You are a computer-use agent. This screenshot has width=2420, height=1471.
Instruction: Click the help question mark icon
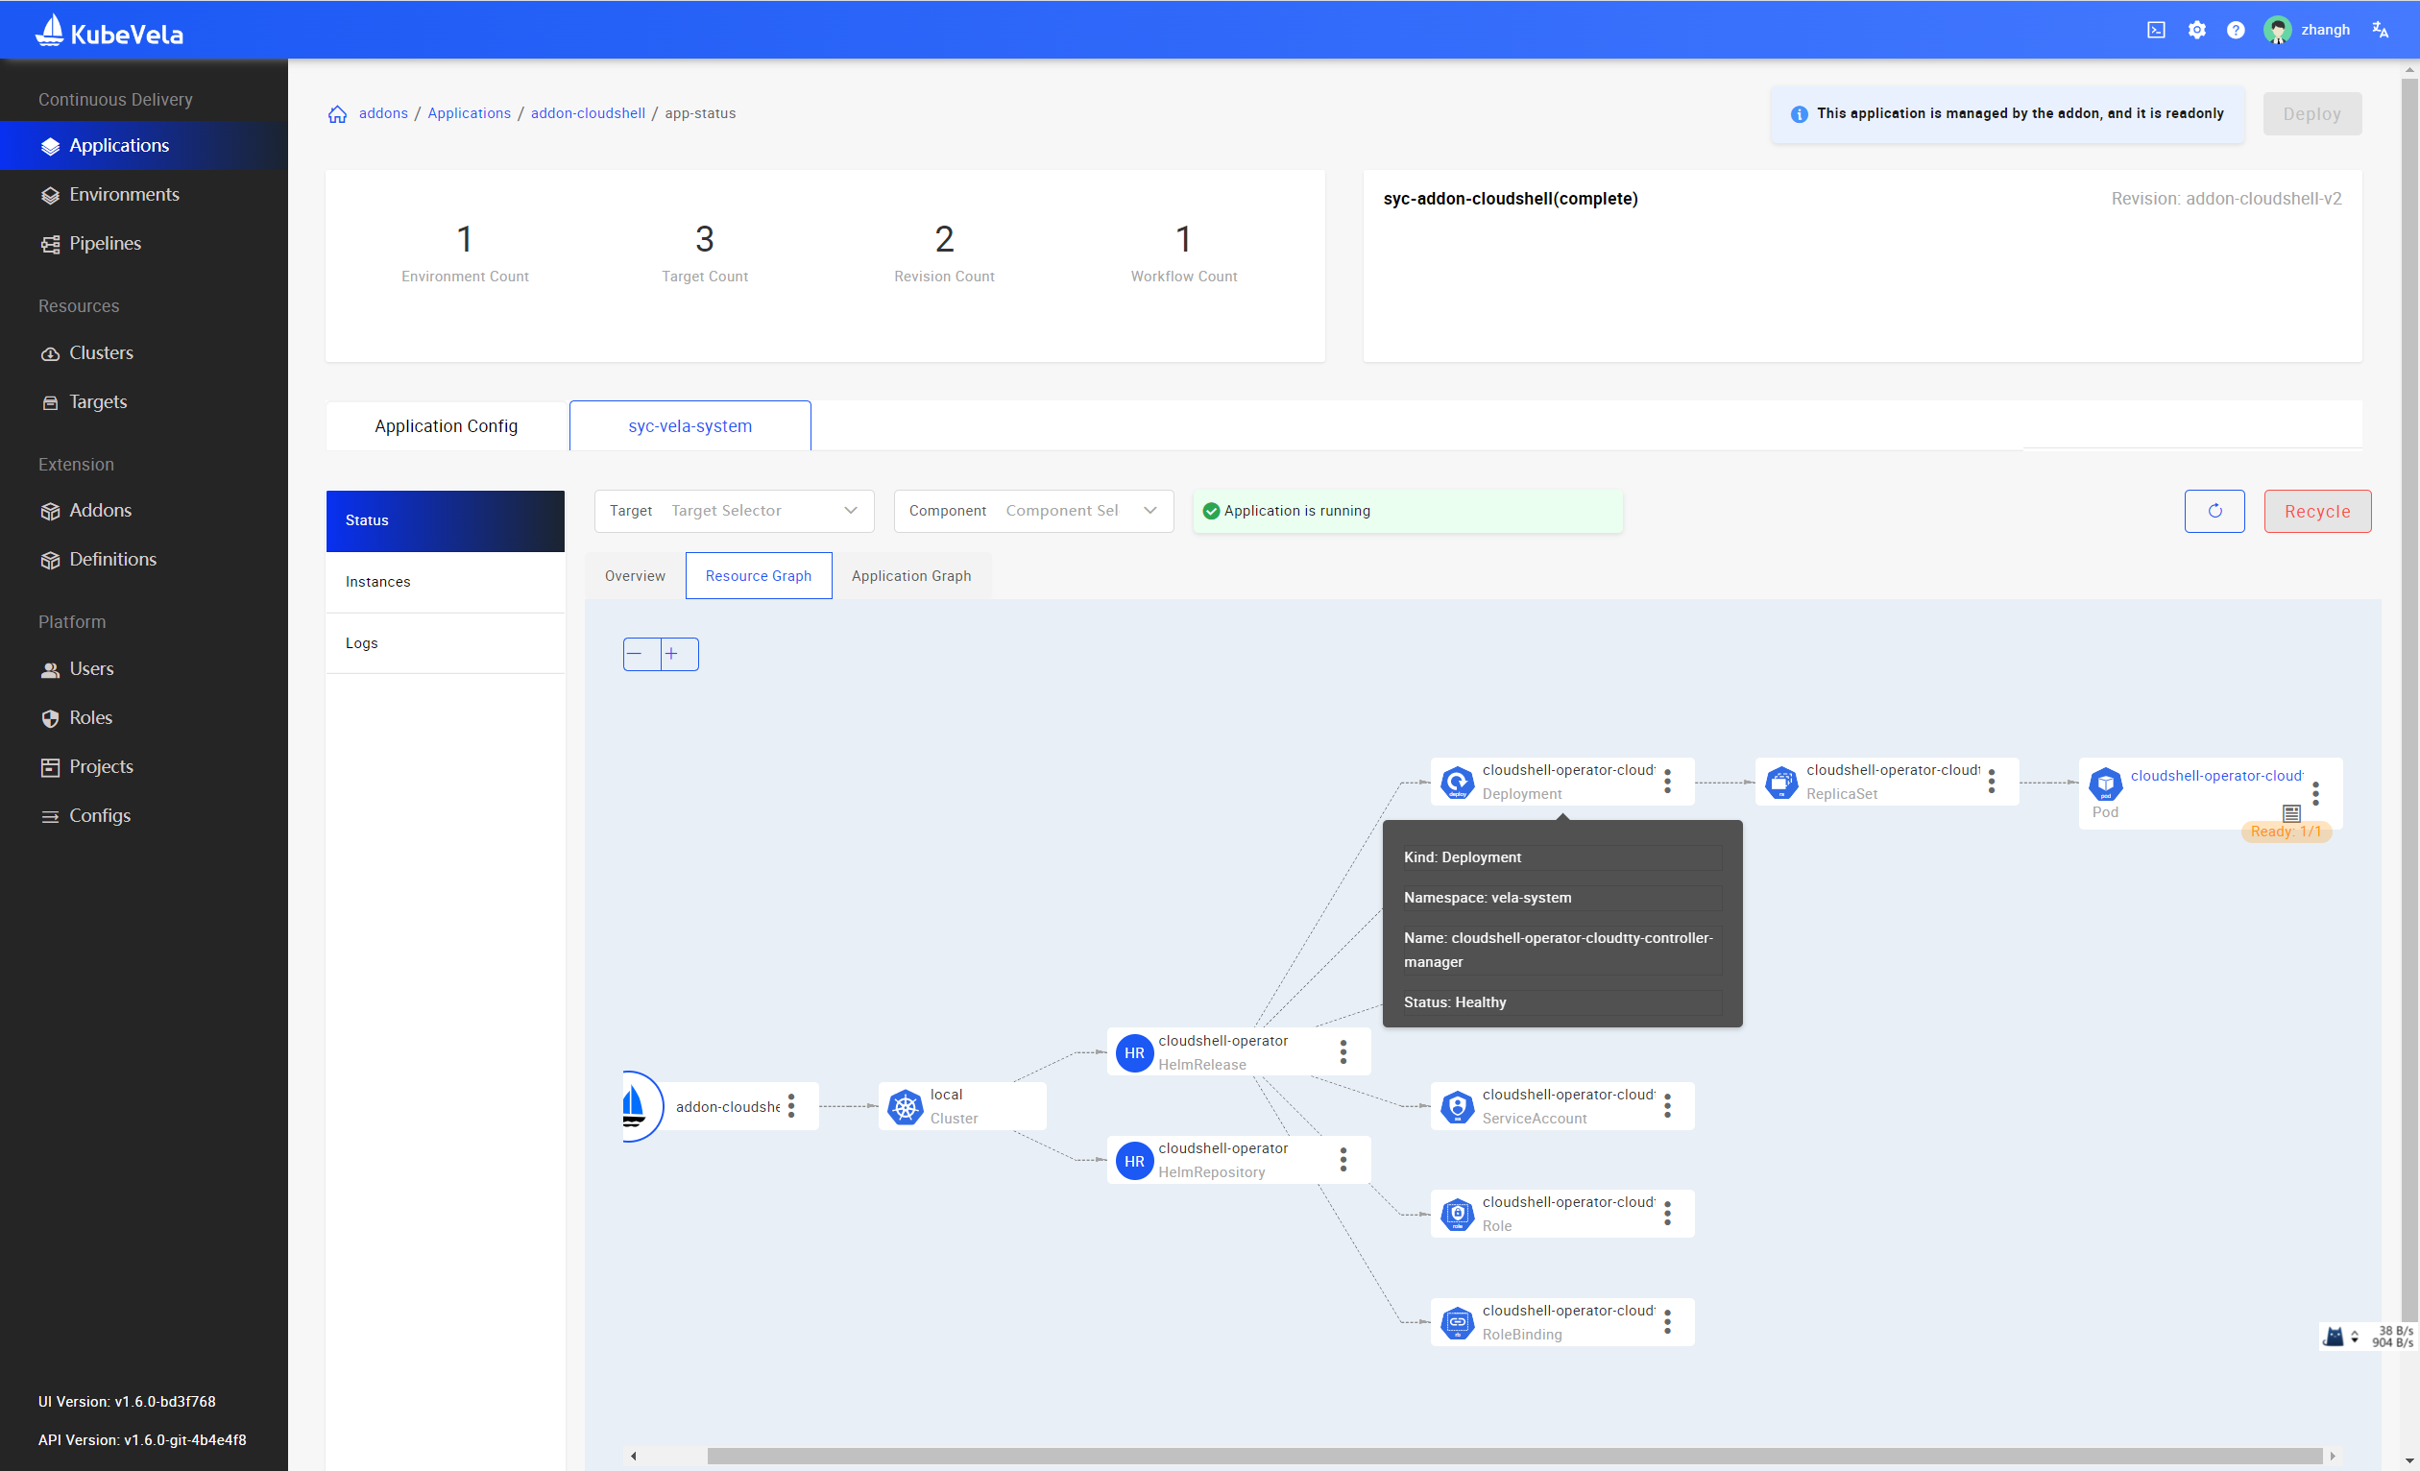2237,30
